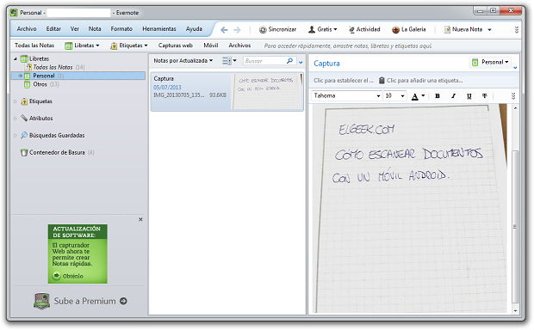Image resolution: width=534 pixels, height=330 pixels.
Task: Click the Atributos icon in sidebar
Action: pyautogui.click(x=24, y=119)
